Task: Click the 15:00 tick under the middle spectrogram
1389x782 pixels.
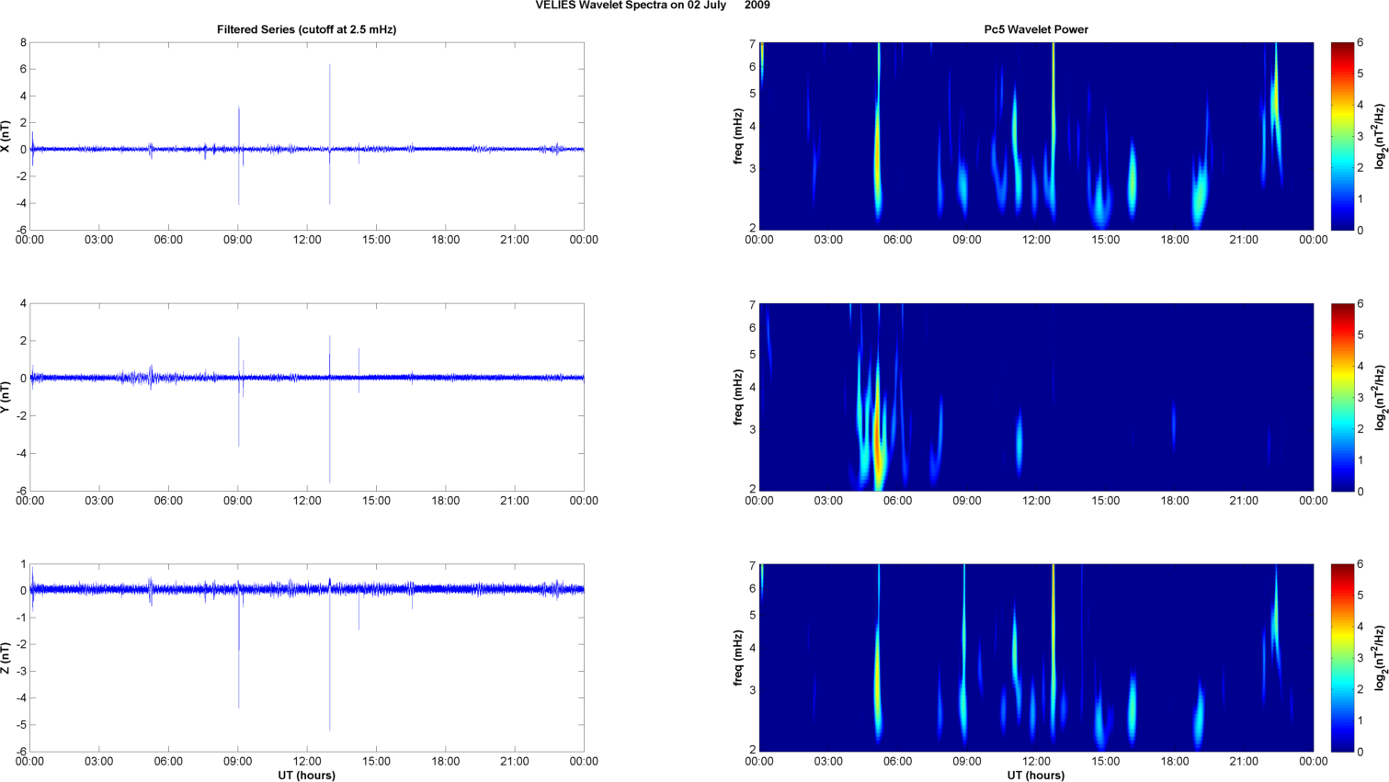Action: [1106, 501]
